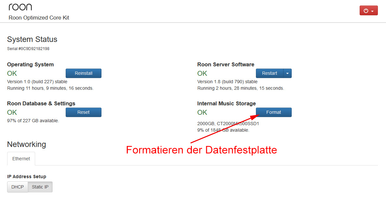Click the Operating System OK status
Screen dimensions: 386x197
click(x=12, y=73)
